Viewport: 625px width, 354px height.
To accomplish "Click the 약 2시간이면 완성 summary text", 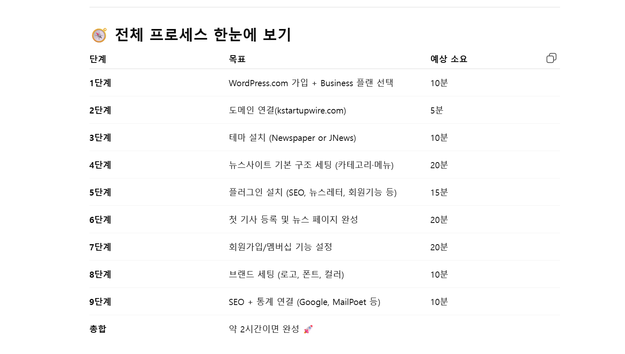I will pos(264,329).
